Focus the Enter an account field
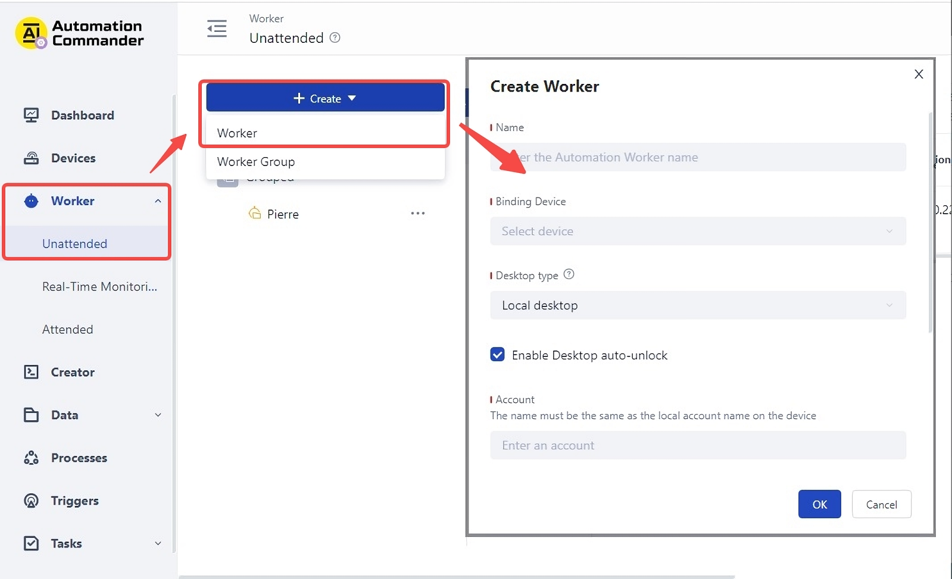 [x=698, y=445]
